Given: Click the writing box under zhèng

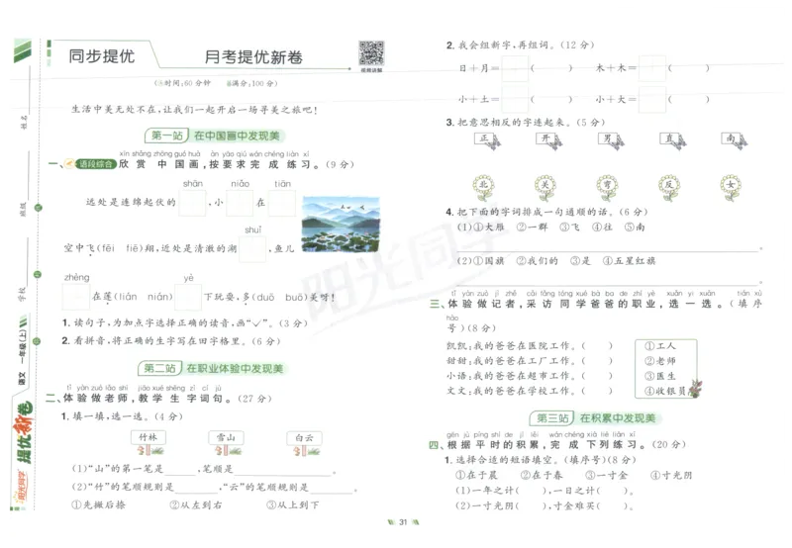Looking at the screenshot, I should tap(76, 297).
